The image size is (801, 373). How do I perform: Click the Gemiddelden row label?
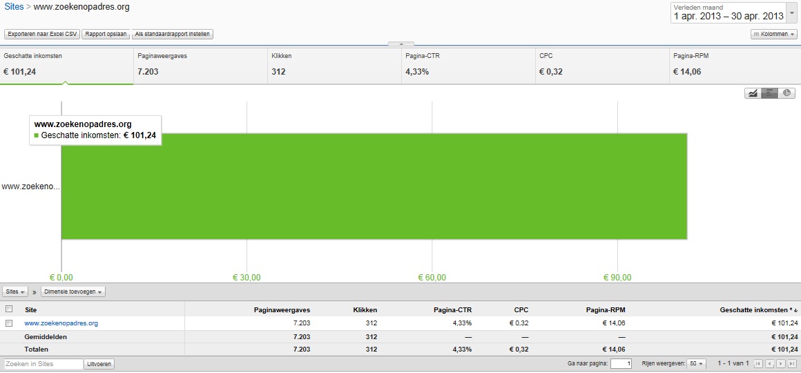click(46, 337)
